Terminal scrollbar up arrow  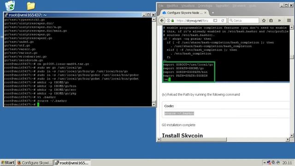(153, 19)
